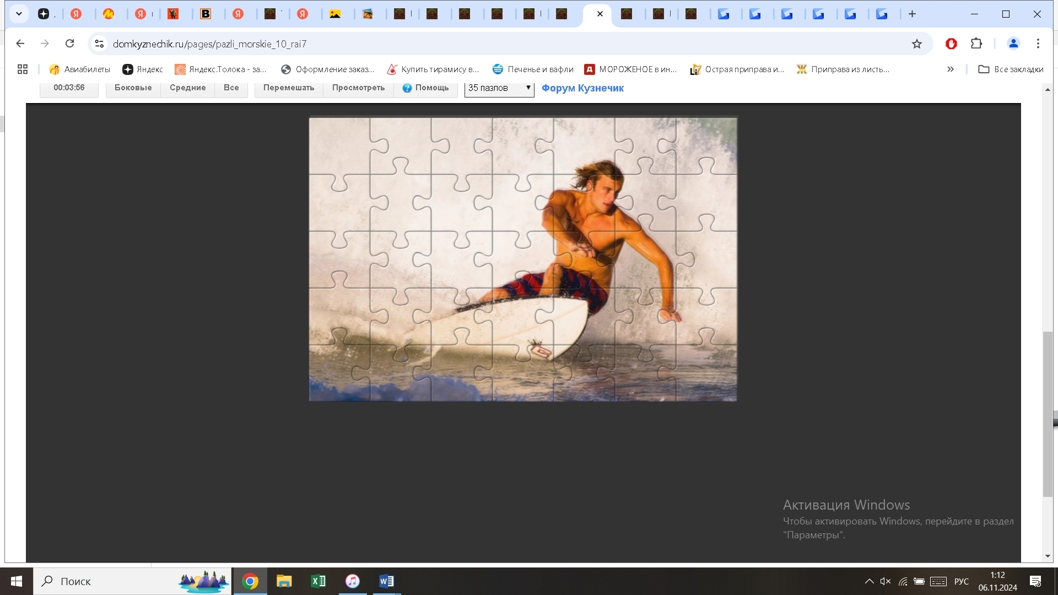Switch РУС input language
The width and height of the screenshot is (1058, 595).
[x=962, y=581]
